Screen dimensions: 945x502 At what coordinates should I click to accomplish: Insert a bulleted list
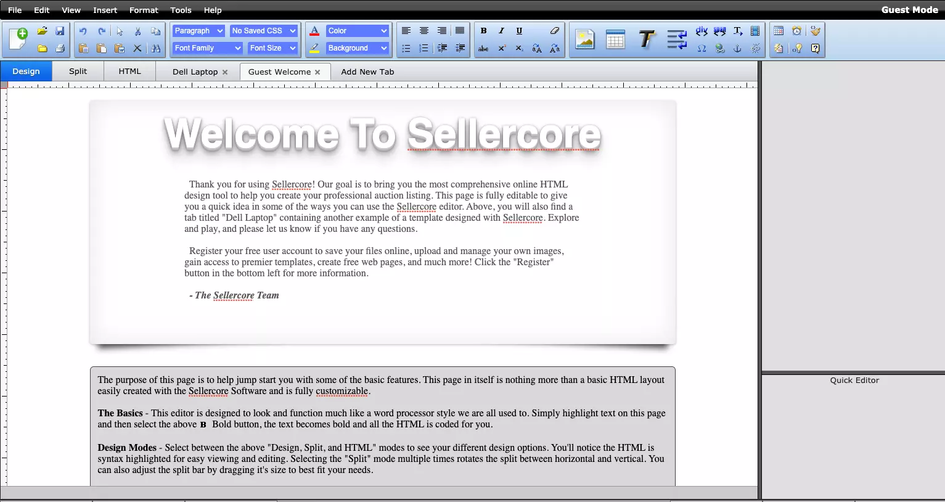406,48
